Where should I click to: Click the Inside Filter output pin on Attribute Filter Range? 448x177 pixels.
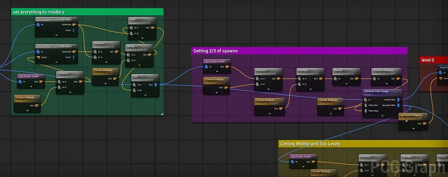click(399, 99)
